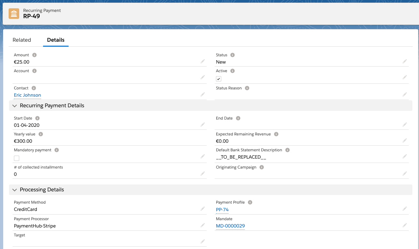The width and height of the screenshot is (419, 249).
Task: Click the pencil icon for Originating Campaign
Action: pos(404,174)
